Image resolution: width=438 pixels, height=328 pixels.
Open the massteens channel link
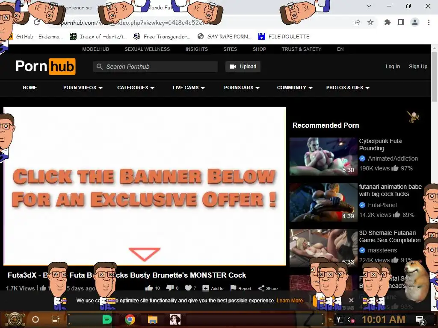tap(382, 250)
